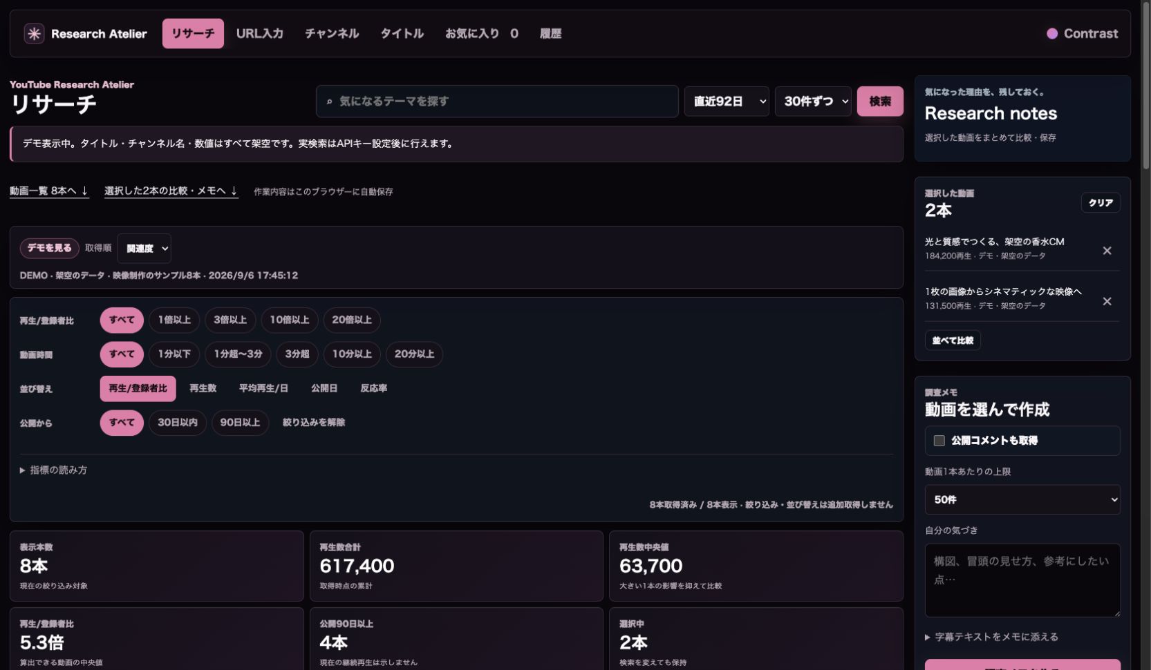Image resolution: width=1151 pixels, height=670 pixels.
Task: Select 10倍以上 ratio filter
Action: tap(289, 320)
